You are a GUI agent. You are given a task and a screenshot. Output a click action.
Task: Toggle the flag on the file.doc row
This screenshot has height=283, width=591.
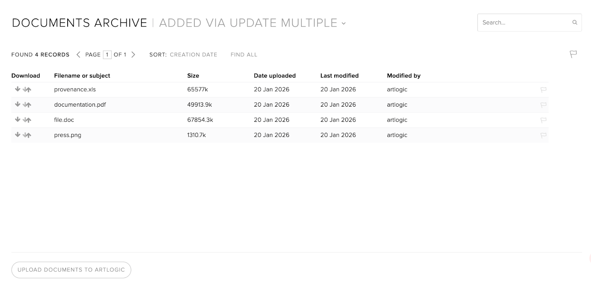[543, 120]
